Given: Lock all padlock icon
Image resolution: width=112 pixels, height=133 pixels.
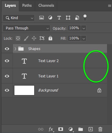Looking at the screenshot, I should (x=50, y=38).
